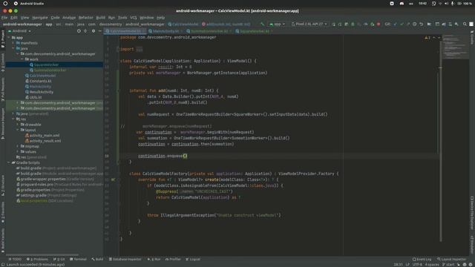The width and height of the screenshot is (475, 267).
Task: Switch to the MainActivity.kt editor tab
Action: pyautogui.click(x=166, y=31)
